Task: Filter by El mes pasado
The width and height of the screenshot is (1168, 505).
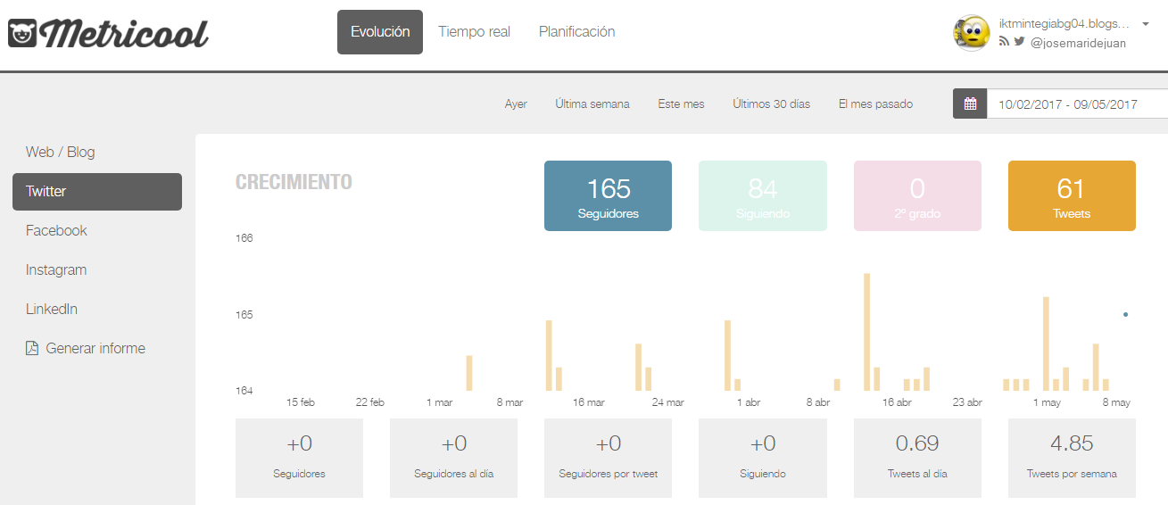Action: coord(876,104)
